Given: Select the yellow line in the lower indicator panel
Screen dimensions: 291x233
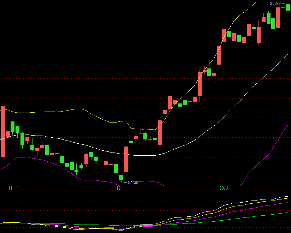Looking at the screenshot, I should point(247,203).
